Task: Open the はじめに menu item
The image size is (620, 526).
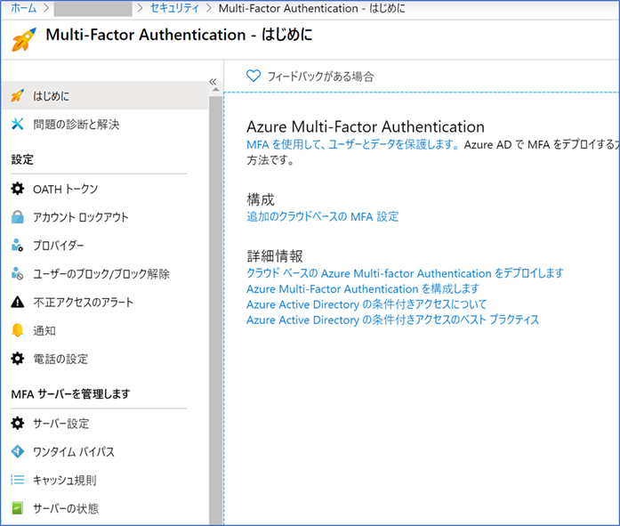Action: (105, 96)
